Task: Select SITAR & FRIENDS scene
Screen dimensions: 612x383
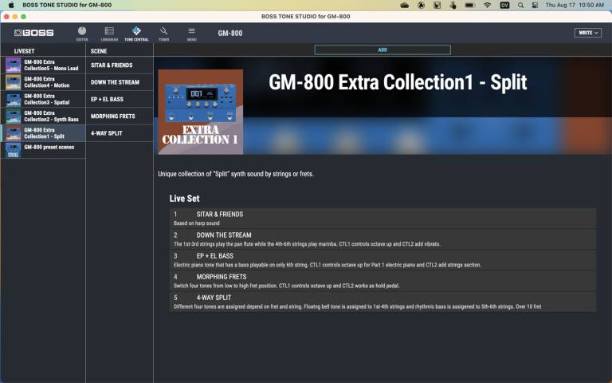Action: pos(120,65)
